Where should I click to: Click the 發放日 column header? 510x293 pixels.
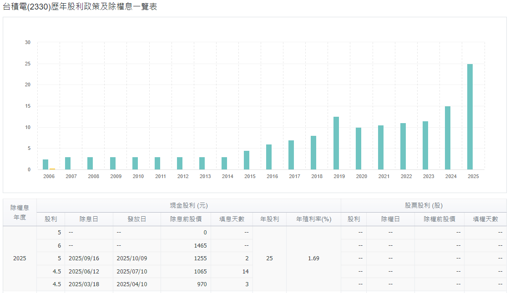tap(136, 219)
